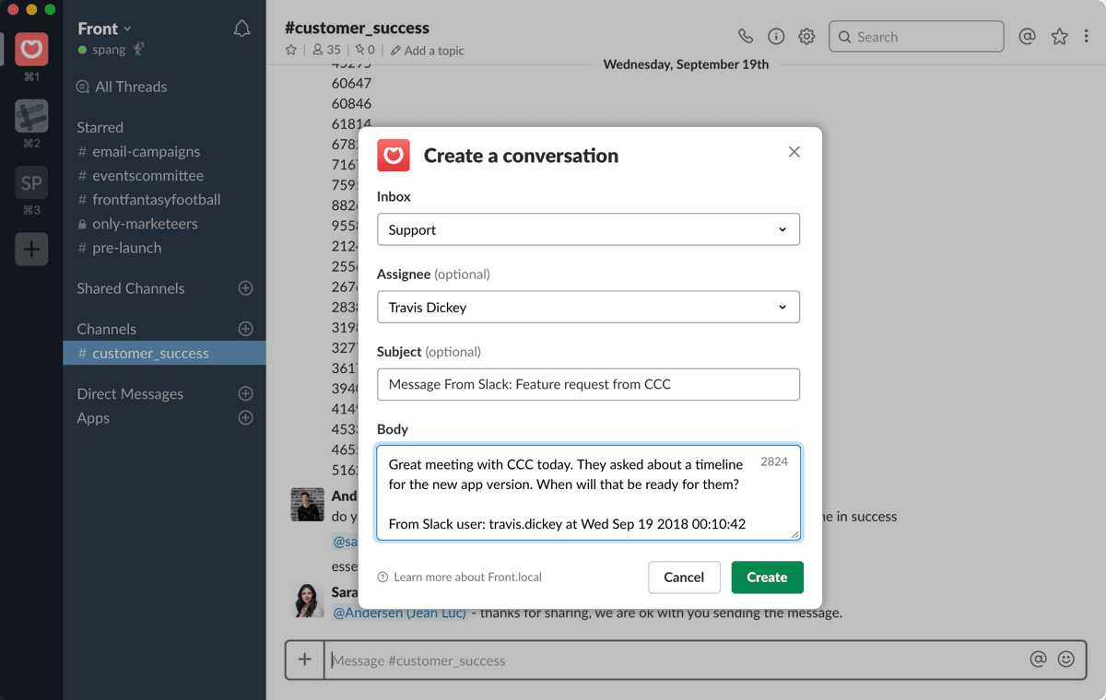
Task: Switch to the second workspace icon
Action: [x=31, y=116]
